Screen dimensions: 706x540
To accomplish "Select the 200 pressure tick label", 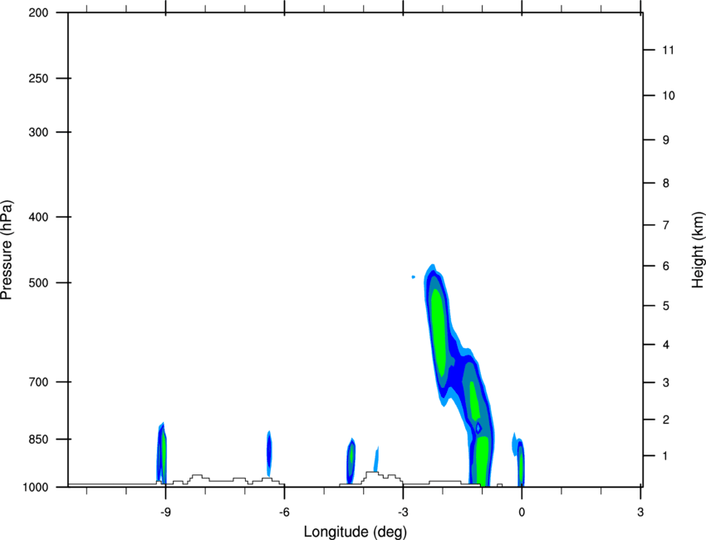I will 38,12.
